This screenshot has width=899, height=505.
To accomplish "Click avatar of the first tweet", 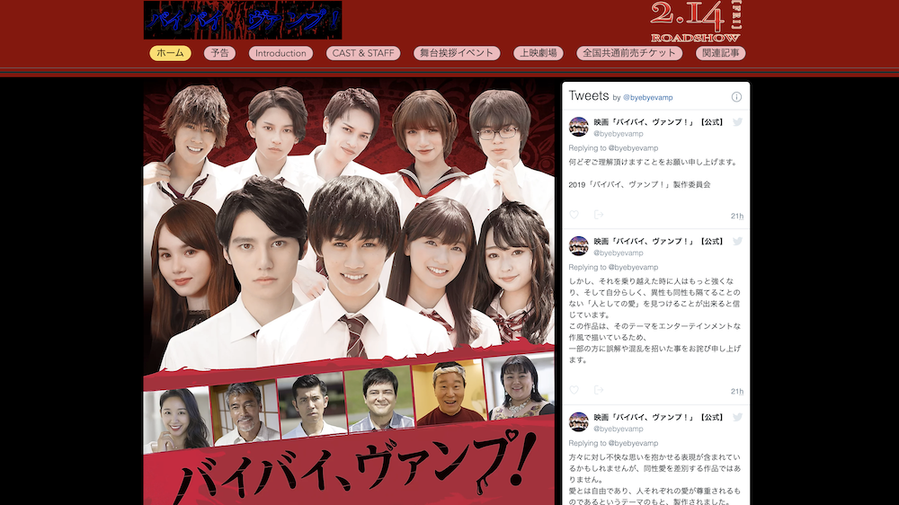I will tap(578, 127).
